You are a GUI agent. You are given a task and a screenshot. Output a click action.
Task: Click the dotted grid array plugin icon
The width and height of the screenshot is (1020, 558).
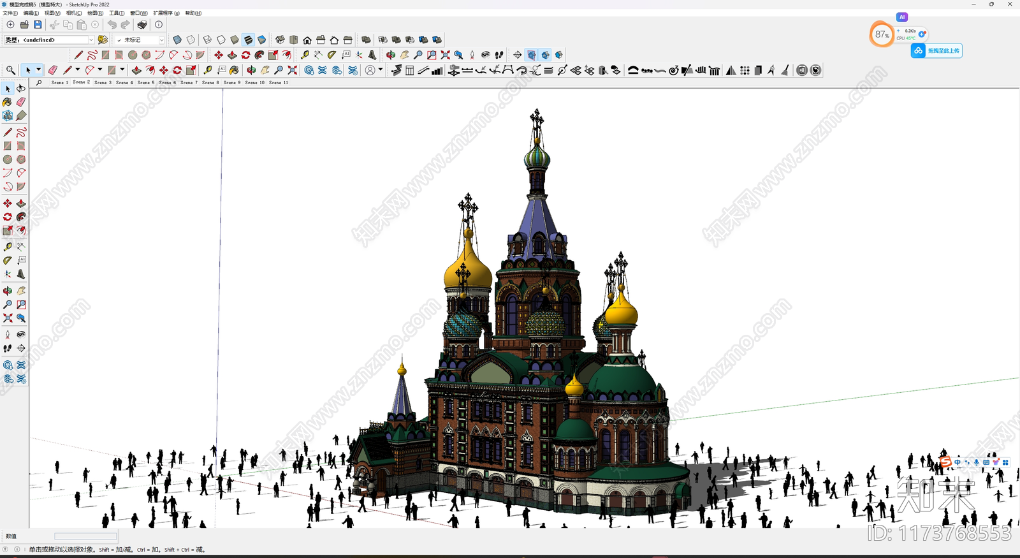[745, 70]
